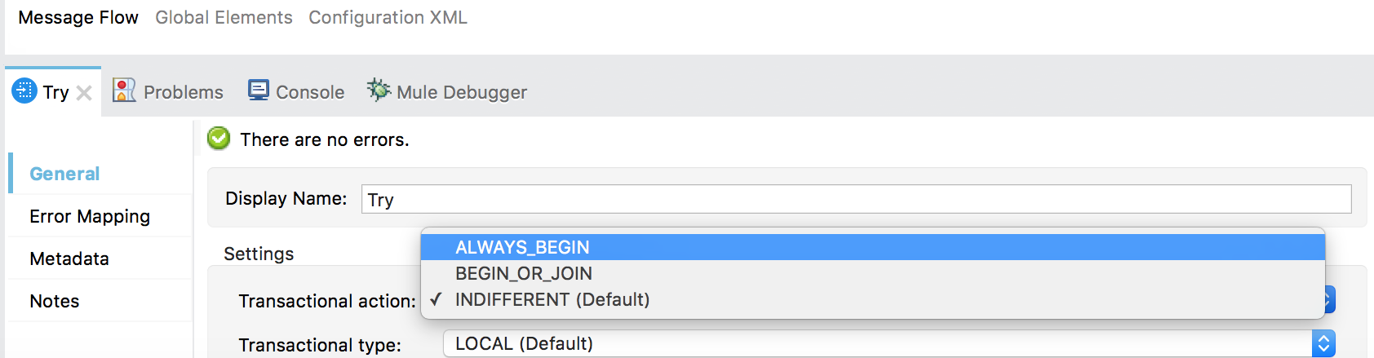This screenshot has width=1374, height=358.
Task: Pick the BEGIN_OR_JOIN option
Action: pos(524,273)
